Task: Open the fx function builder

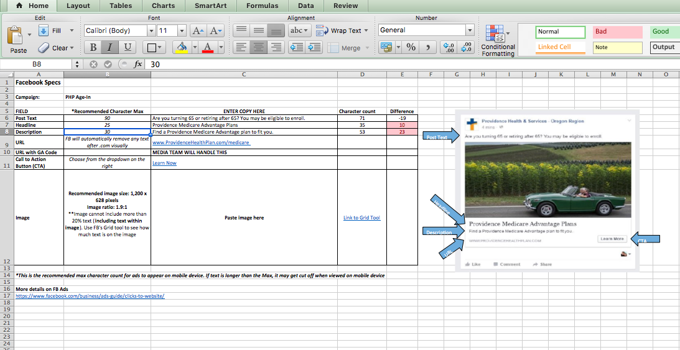Action: (138, 64)
